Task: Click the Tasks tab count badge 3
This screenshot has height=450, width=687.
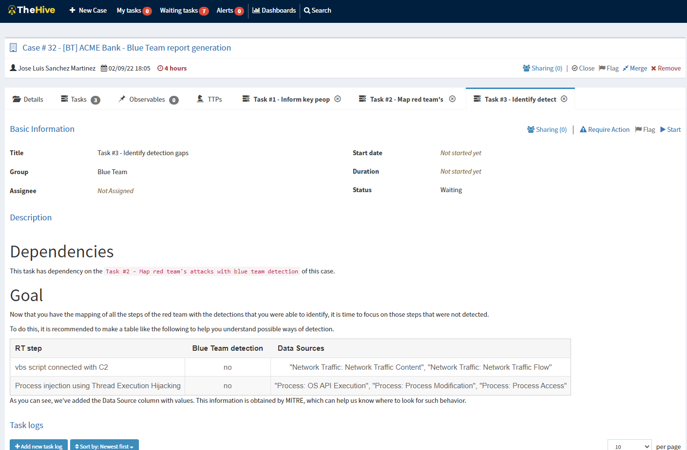Action: (95, 100)
